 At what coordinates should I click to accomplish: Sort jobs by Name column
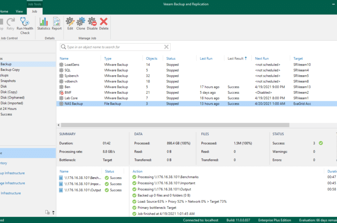[64, 58]
